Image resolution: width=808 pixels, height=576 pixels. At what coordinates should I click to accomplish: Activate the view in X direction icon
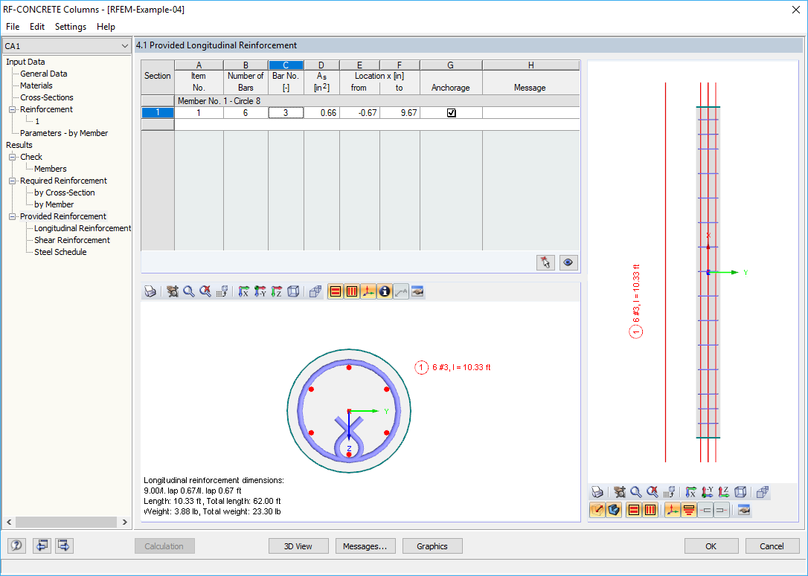tap(244, 291)
